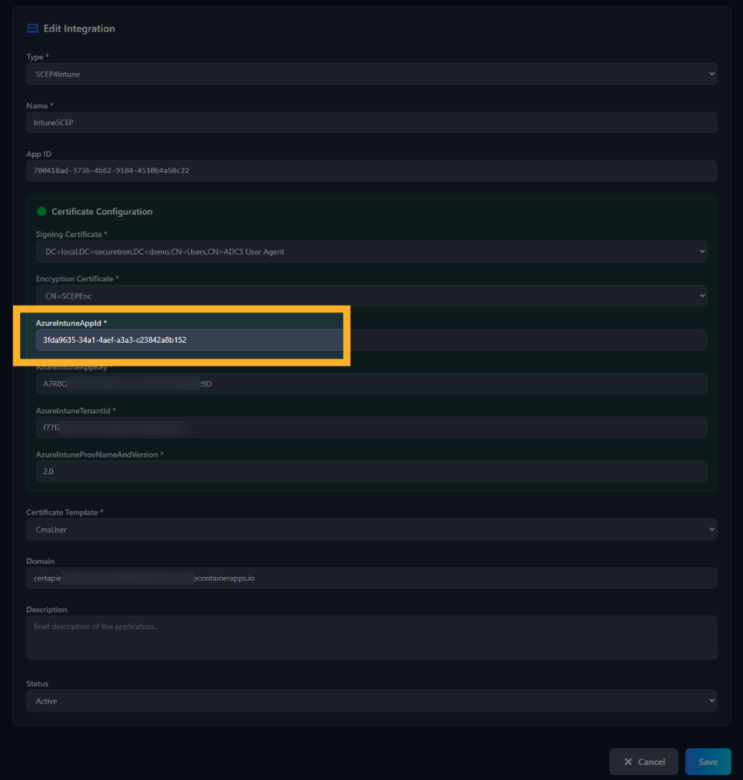Screen dimensions: 743x780
Task: Select the highlighted AzureIntuneAppId field
Action: [x=189, y=340]
